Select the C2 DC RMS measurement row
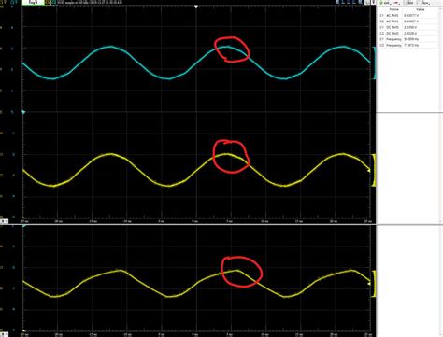This screenshot has width=443, height=337. pyautogui.click(x=408, y=34)
